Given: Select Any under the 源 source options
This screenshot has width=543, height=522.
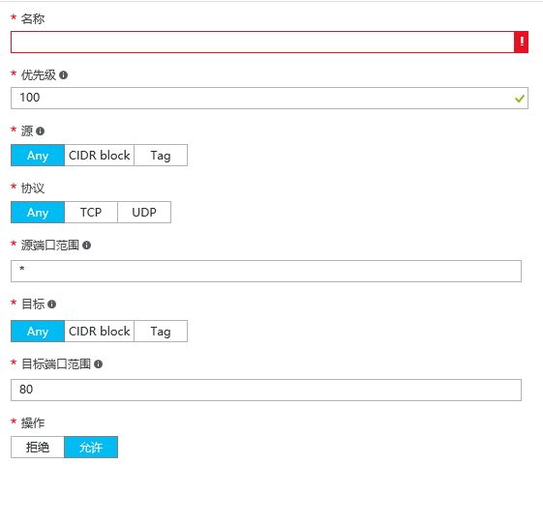Looking at the screenshot, I should click(x=38, y=156).
